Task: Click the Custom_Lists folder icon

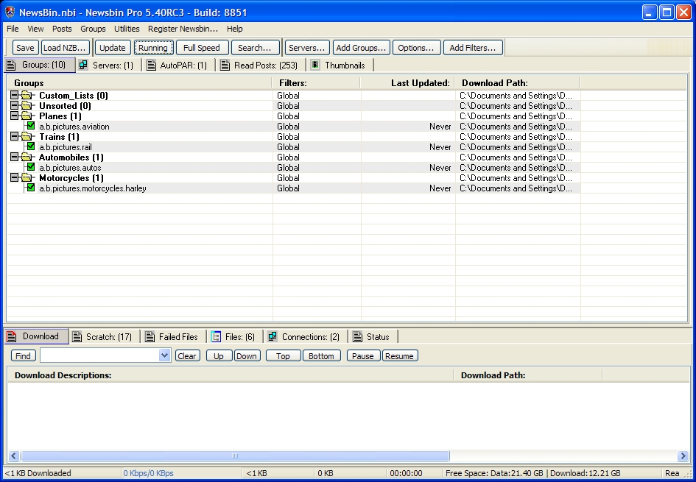Action: (x=27, y=96)
